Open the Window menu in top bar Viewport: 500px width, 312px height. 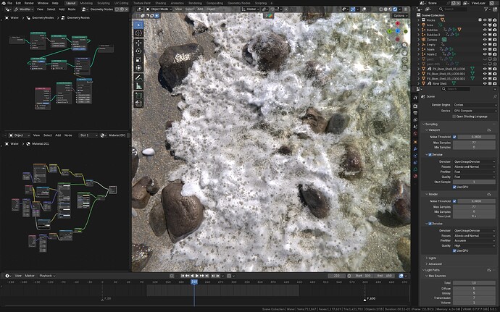pos(43,3)
